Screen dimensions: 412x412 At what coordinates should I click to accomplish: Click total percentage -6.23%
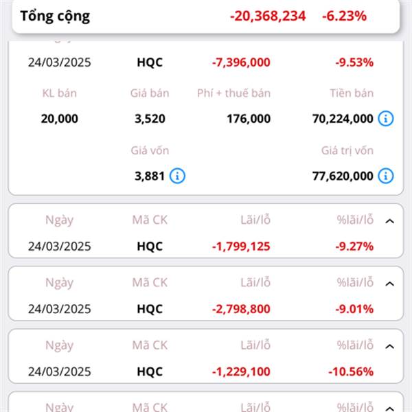(x=344, y=16)
